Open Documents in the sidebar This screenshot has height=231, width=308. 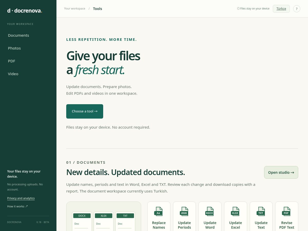(18, 35)
